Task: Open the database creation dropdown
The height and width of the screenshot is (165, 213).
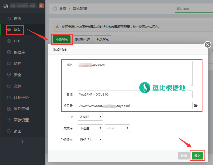Action: click(x=90, y=128)
